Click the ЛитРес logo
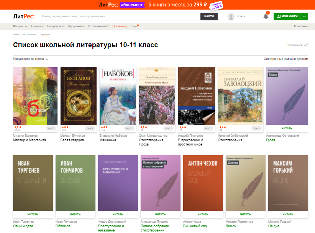Viewport: 315px width, 233px height. [24, 16]
